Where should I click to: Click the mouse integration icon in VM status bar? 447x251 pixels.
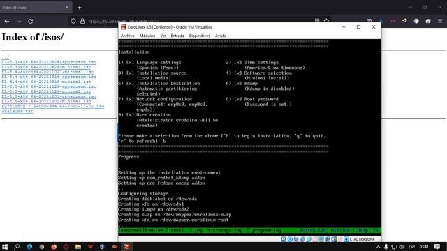coord(340,239)
